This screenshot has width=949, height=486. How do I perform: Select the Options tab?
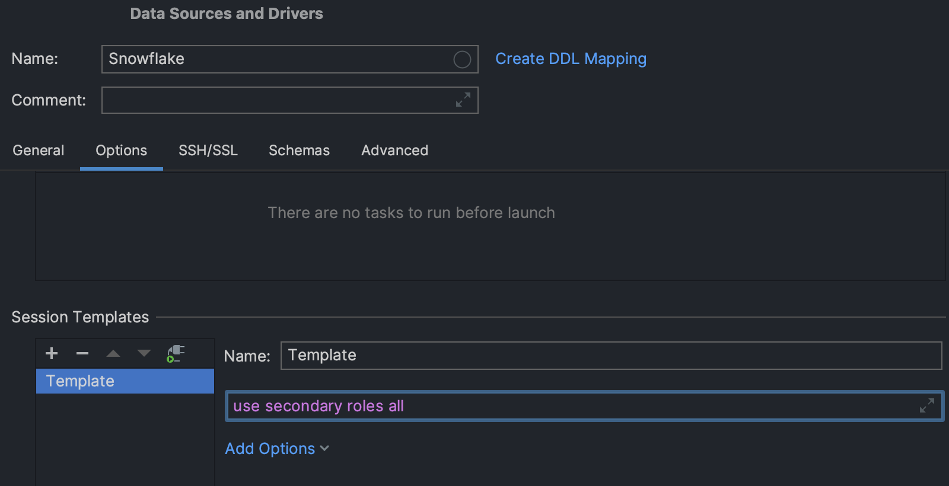click(x=121, y=151)
